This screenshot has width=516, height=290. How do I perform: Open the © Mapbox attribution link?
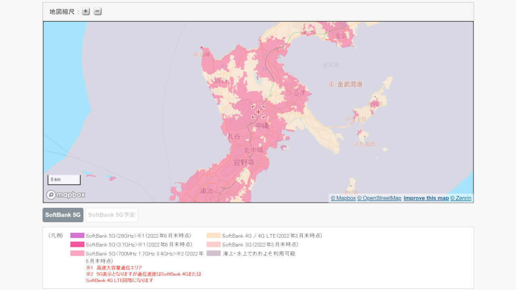[x=343, y=198]
